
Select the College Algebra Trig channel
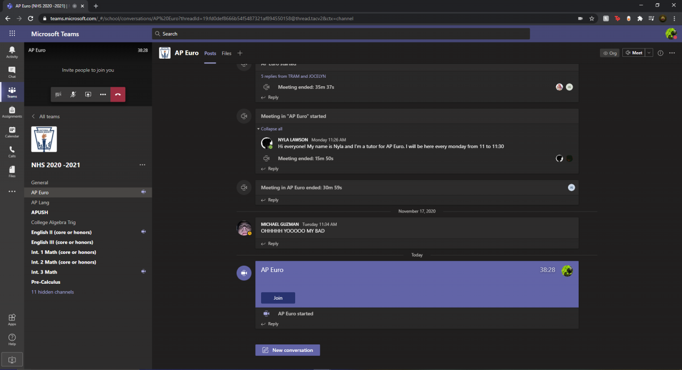[x=88, y=222]
